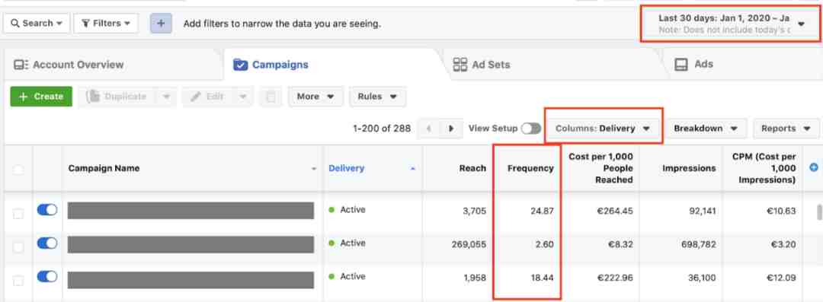Click the Duplicate button icon
Screen dimensions: 823x302
tap(94, 97)
